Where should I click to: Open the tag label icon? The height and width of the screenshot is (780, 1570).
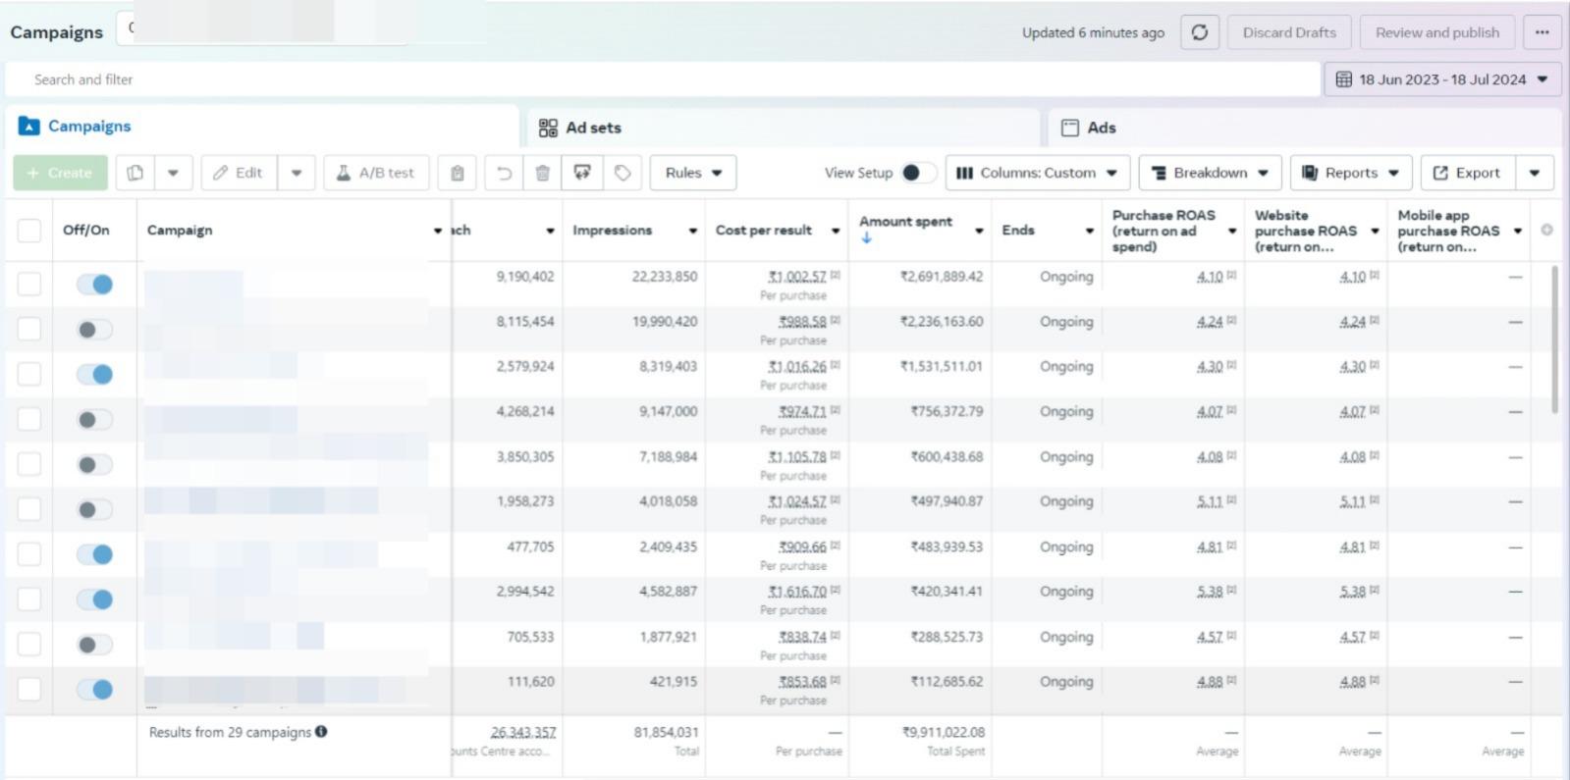[x=623, y=173]
